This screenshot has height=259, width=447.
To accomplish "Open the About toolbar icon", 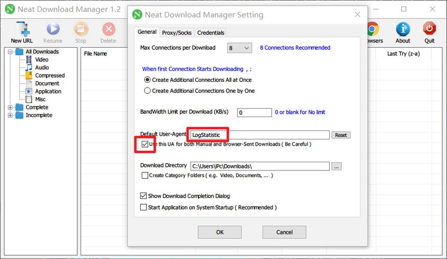I will [x=403, y=30].
